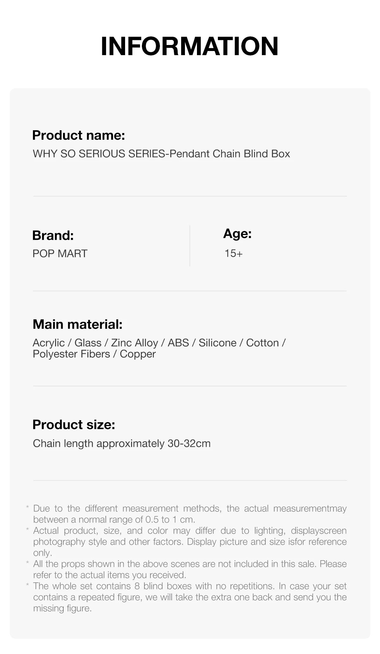Click the props not included note
The height and width of the screenshot is (654, 380).
[x=190, y=564]
